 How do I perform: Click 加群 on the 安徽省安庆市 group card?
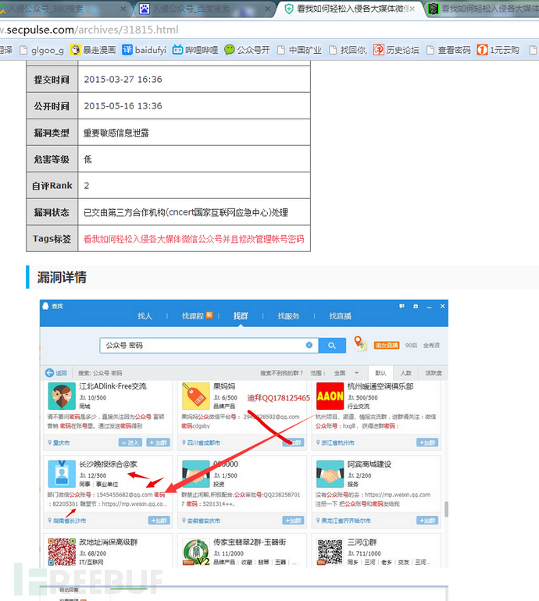coord(293,521)
